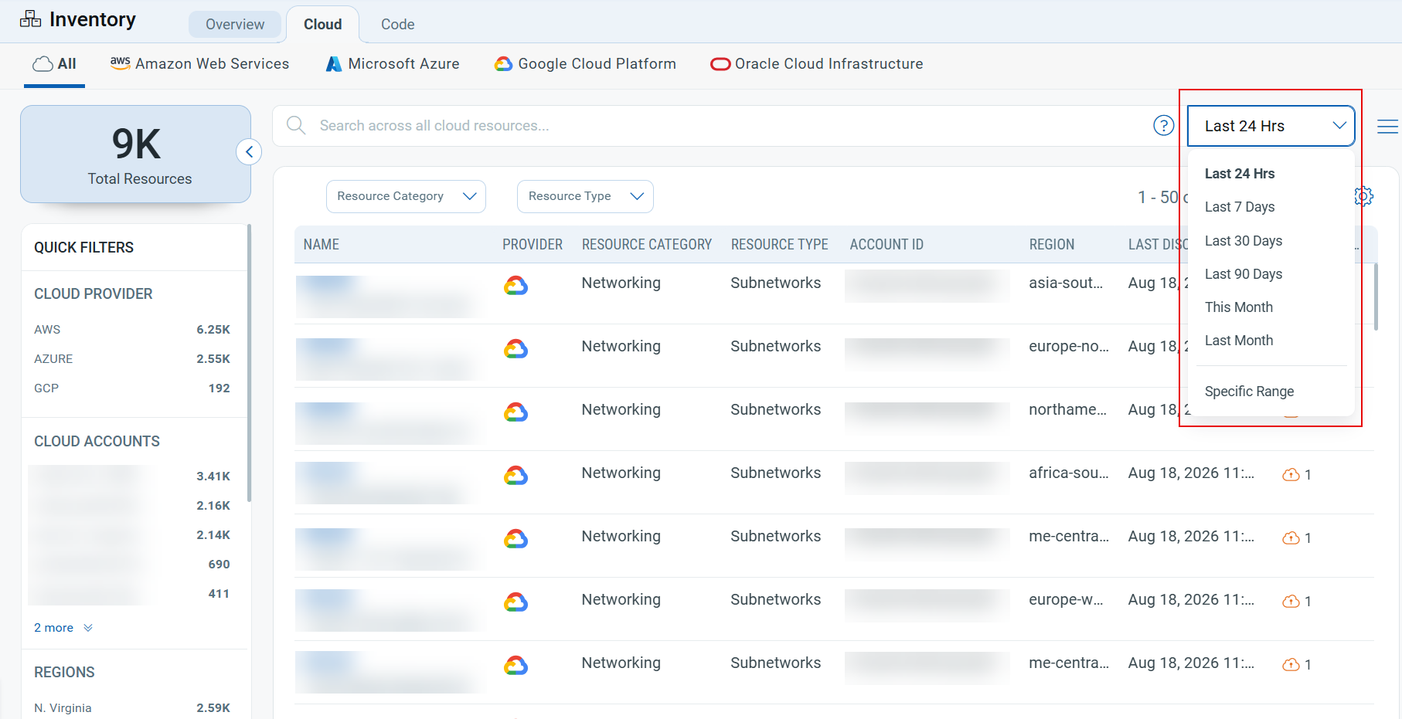
Task: Collapse the sidebar with the left chevron button
Action: click(x=249, y=151)
